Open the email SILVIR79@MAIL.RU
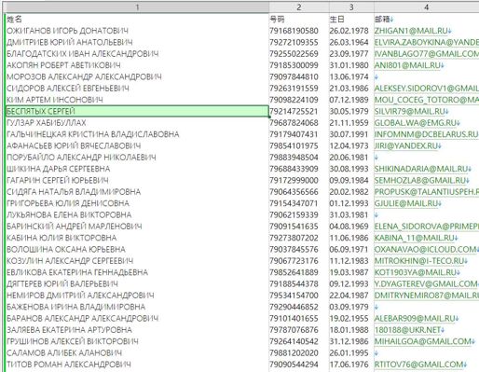This screenshot has height=372, width=479. coord(410,111)
